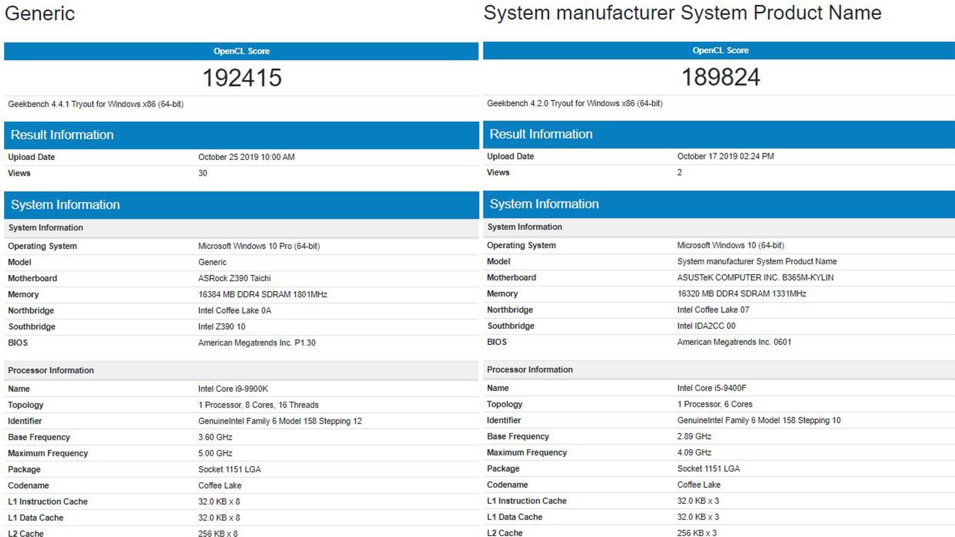Click the L2 Cache value '256 KB x 8'
The width and height of the screenshot is (955, 537).
click(x=218, y=533)
